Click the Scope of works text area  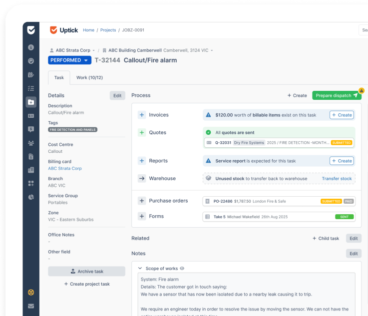pyautogui.click(x=247, y=294)
